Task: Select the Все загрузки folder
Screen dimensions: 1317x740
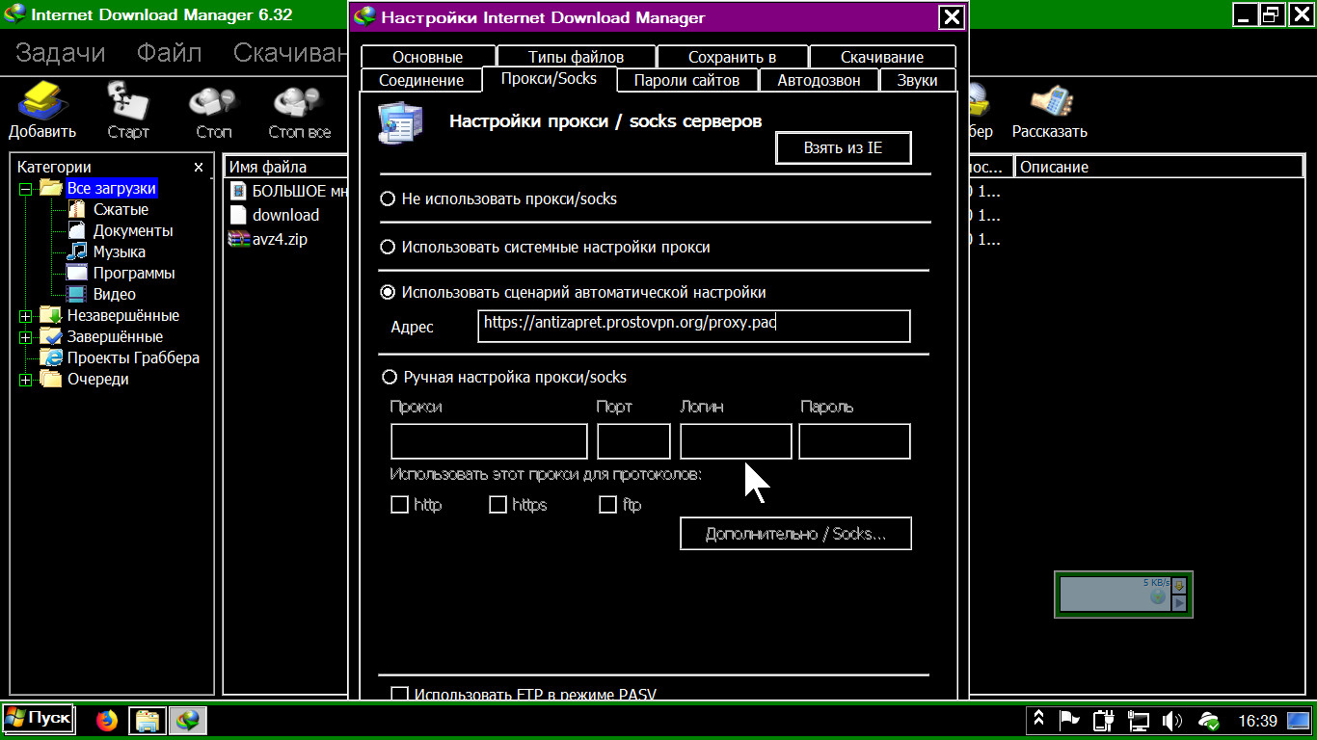Action: pos(111,189)
